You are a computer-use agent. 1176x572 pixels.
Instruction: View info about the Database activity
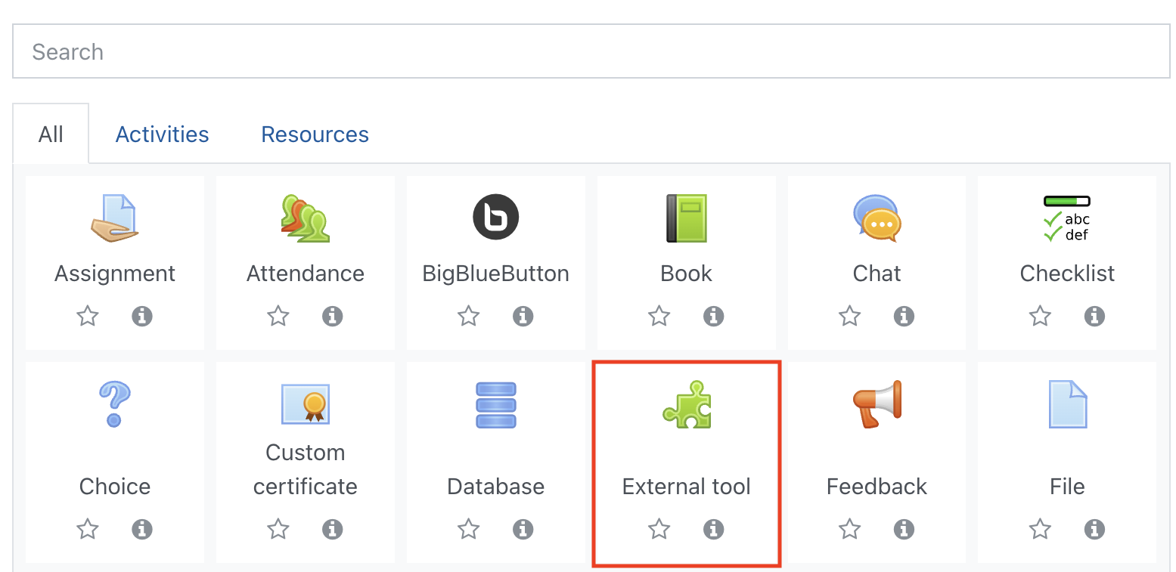point(523,530)
